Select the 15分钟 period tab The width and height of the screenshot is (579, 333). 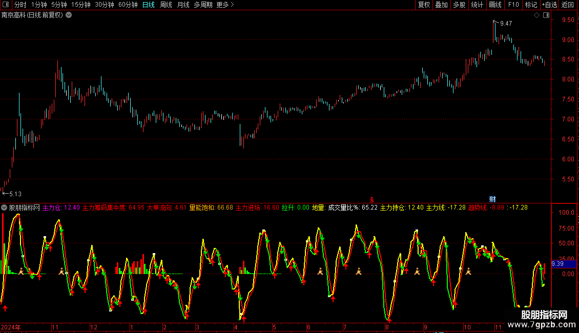point(80,5)
